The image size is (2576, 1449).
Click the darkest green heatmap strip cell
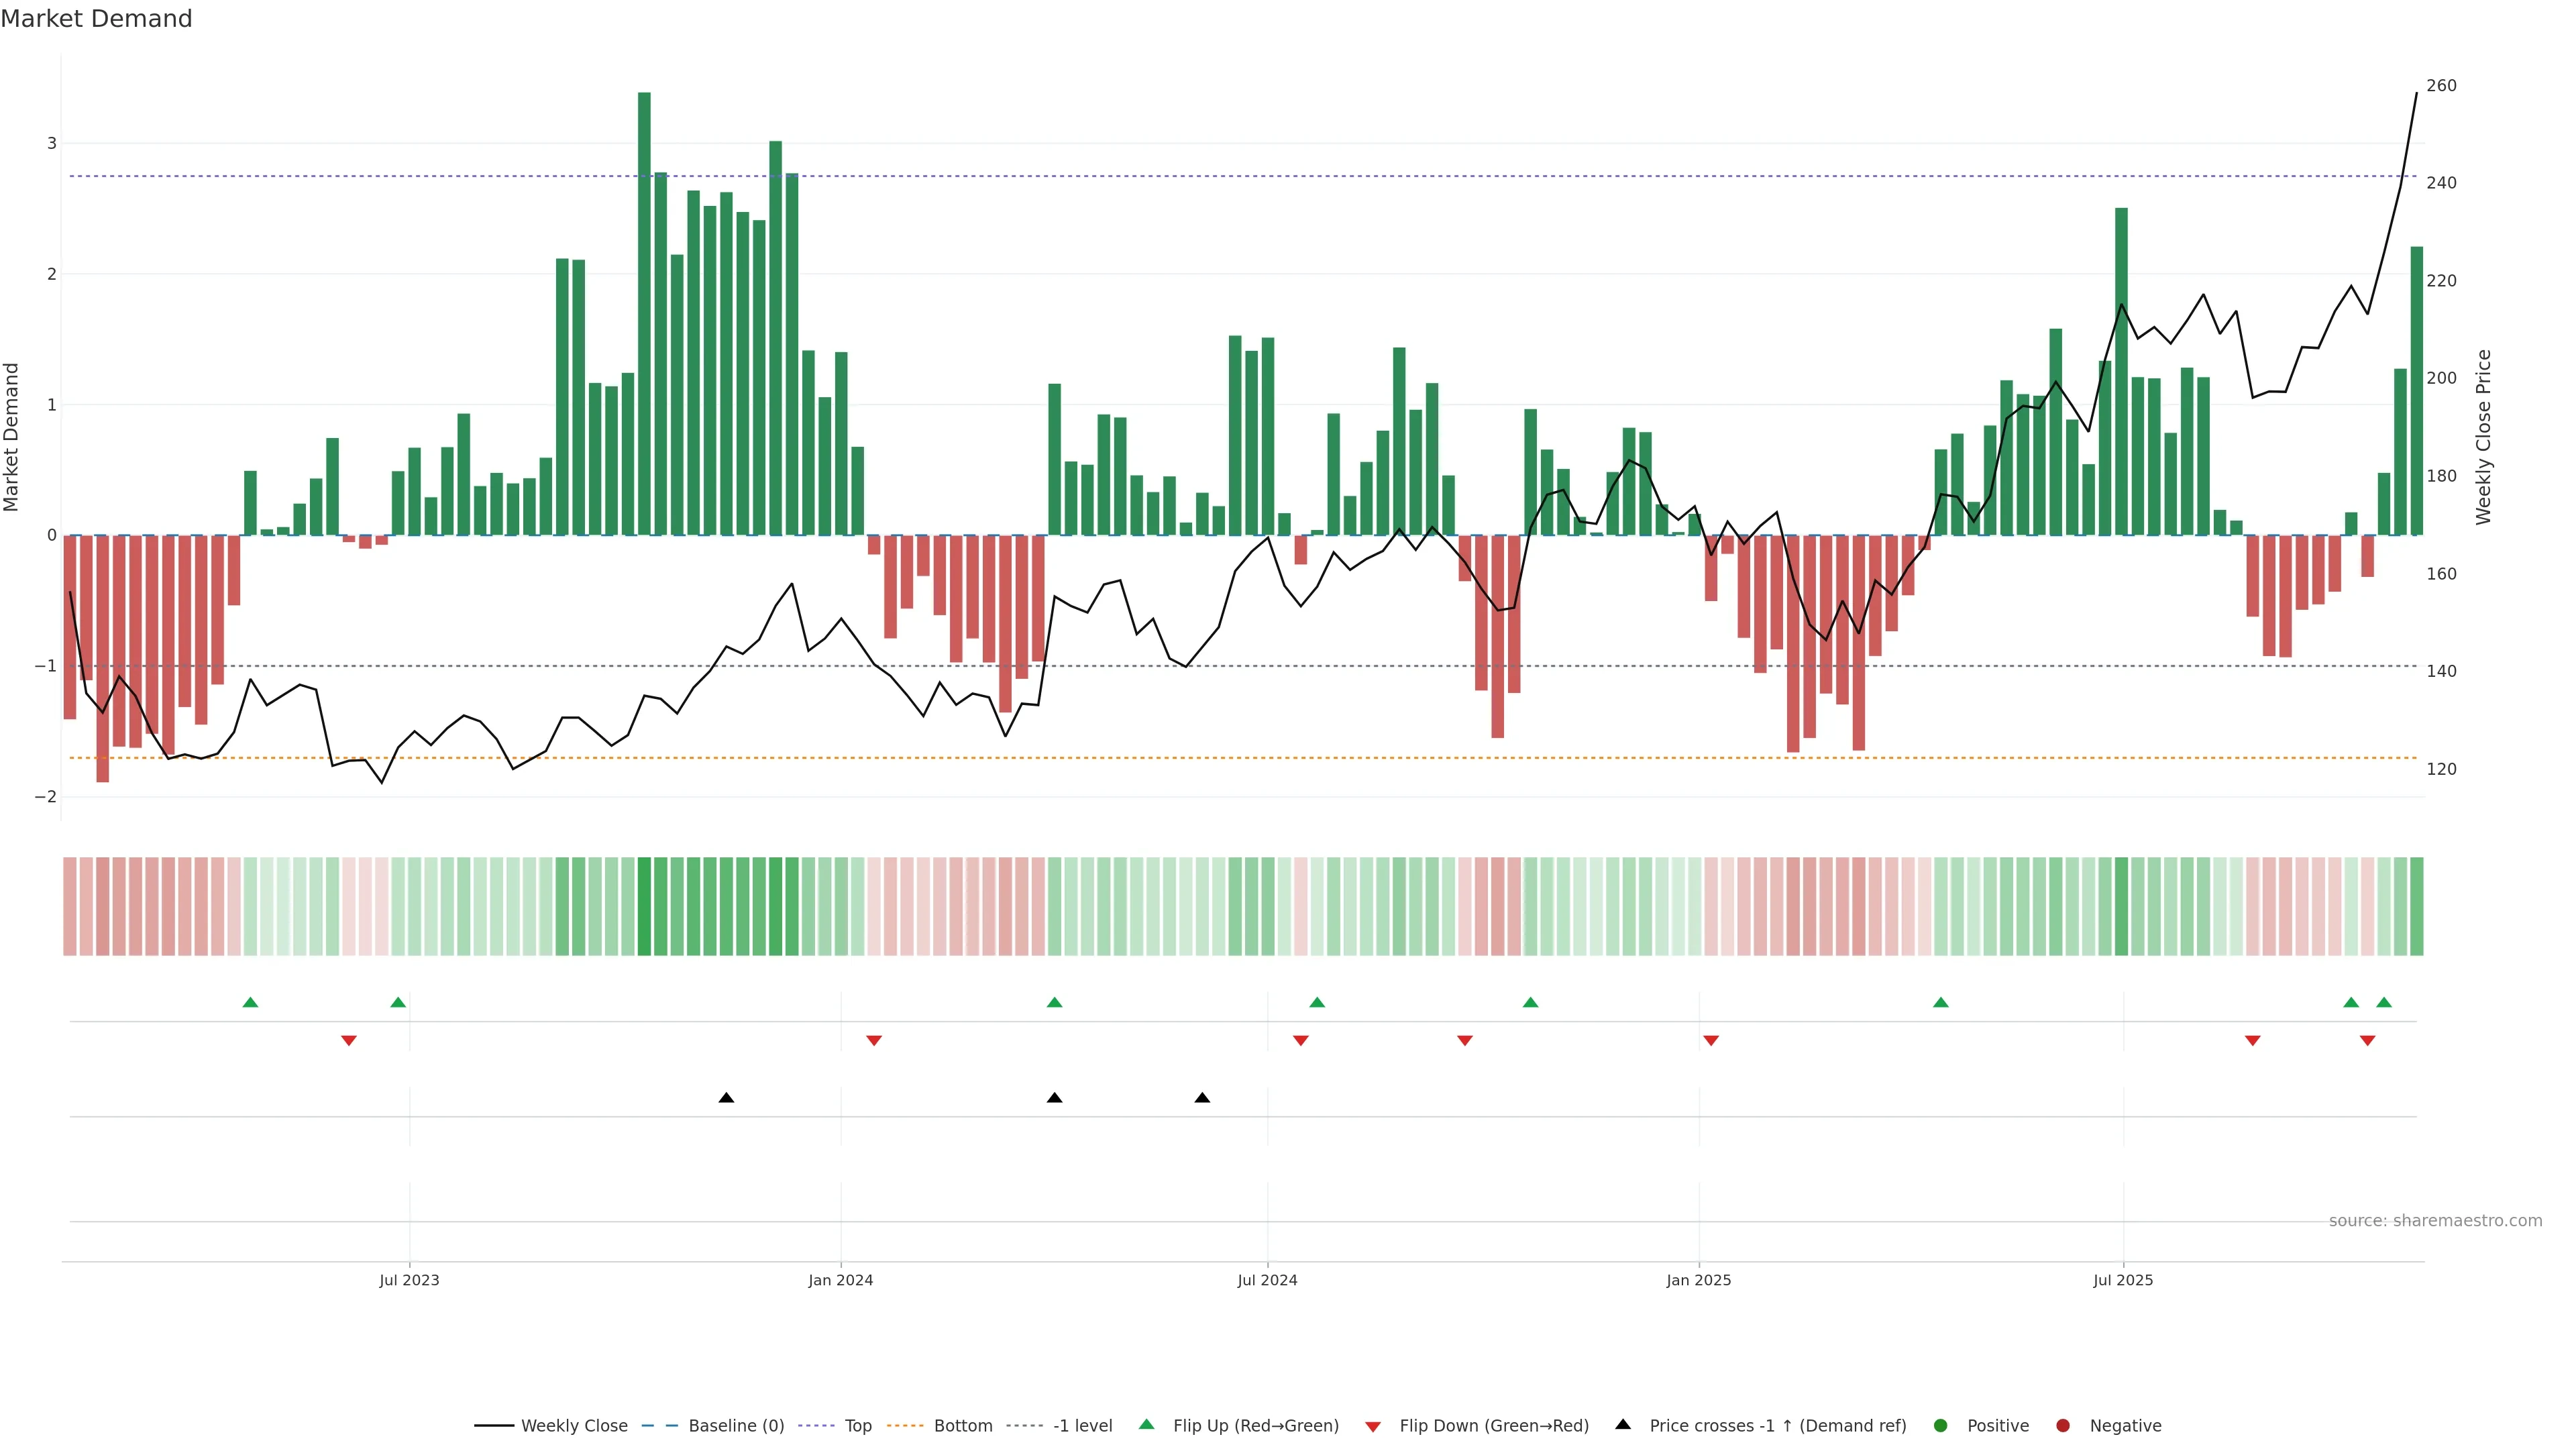click(644, 906)
